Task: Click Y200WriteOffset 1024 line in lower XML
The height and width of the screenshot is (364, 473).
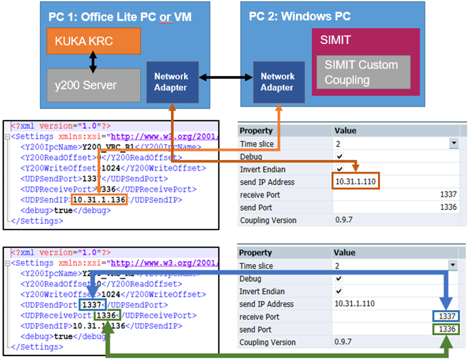Action: coord(113,295)
